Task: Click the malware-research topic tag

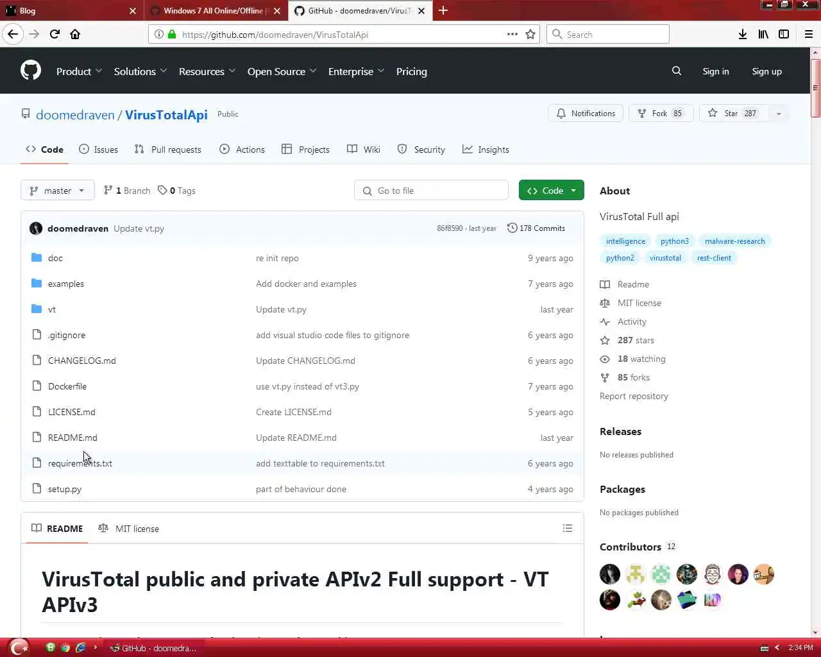Action: click(x=735, y=241)
